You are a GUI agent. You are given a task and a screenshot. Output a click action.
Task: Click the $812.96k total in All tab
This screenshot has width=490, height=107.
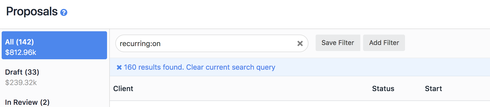click(21, 52)
